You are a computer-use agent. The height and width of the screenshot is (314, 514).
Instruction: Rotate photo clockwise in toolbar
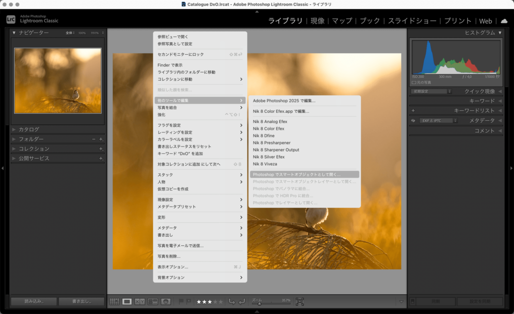(x=241, y=301)
